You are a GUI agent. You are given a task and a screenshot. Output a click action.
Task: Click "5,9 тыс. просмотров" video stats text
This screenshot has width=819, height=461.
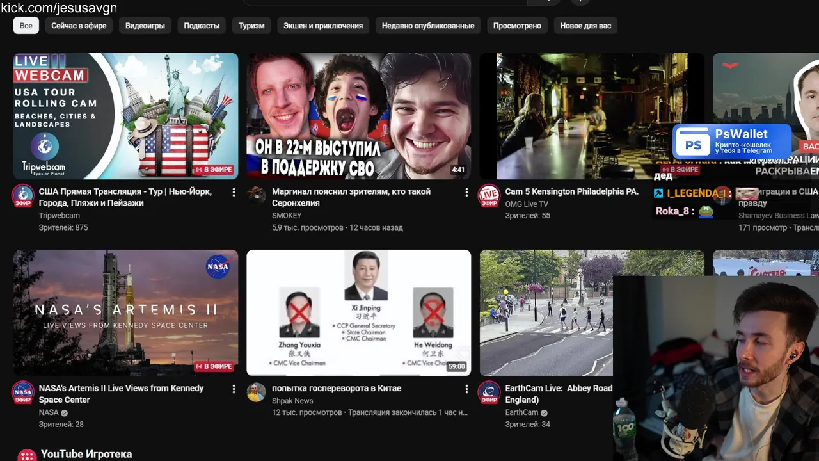(308, 227)
